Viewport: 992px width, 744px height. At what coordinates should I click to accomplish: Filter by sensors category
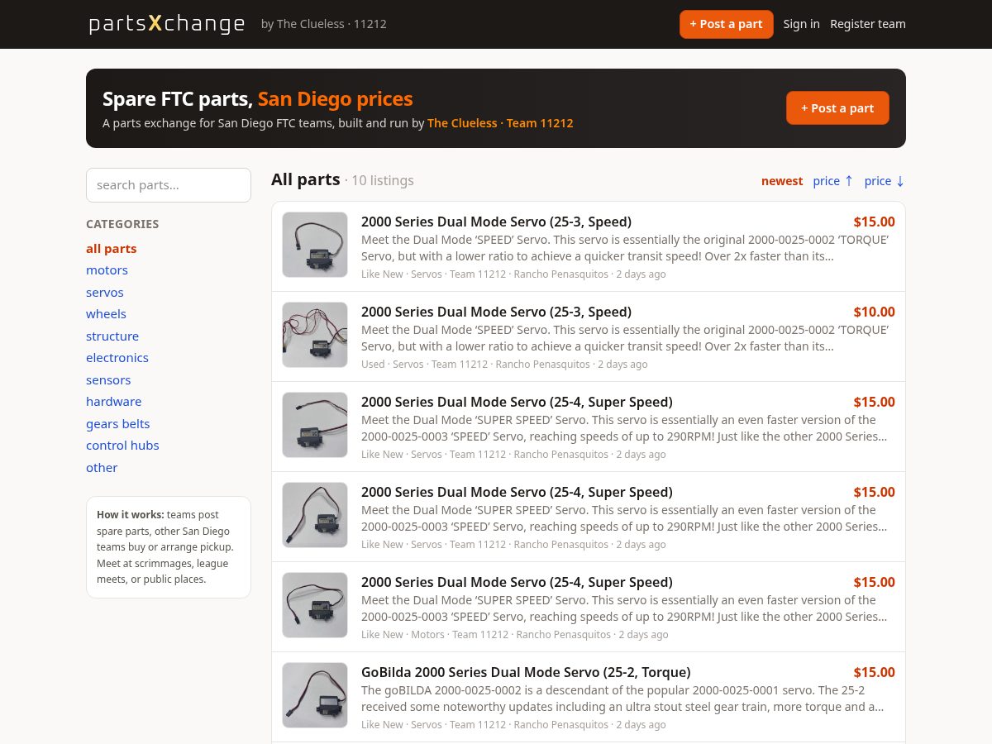[x=108, y=380]
